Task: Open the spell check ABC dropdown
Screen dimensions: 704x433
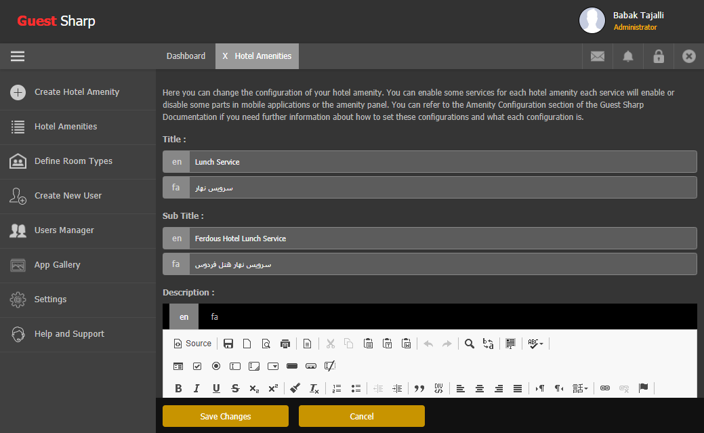Action: [x=536, y=344]
